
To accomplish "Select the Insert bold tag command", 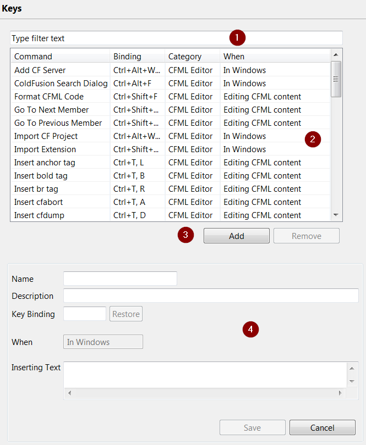I will 41,176.
